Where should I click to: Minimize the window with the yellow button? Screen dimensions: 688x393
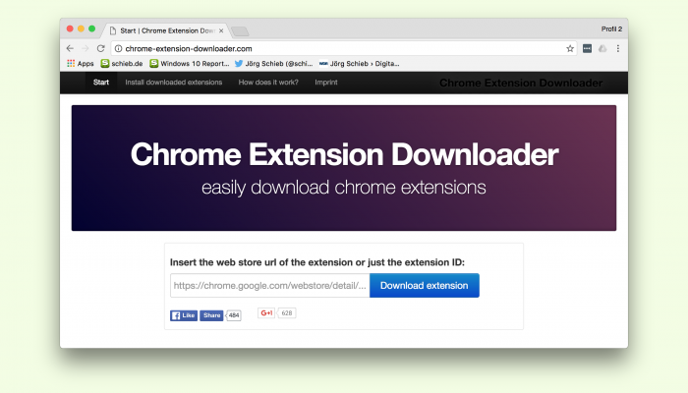tap(81, 28)
